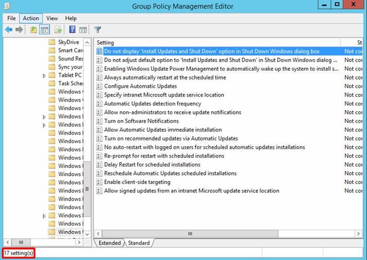Viewport: 367px width, 260px height.
Task: Toggle the Show/Hide Action Pane icon
Action: pos(83,30)
